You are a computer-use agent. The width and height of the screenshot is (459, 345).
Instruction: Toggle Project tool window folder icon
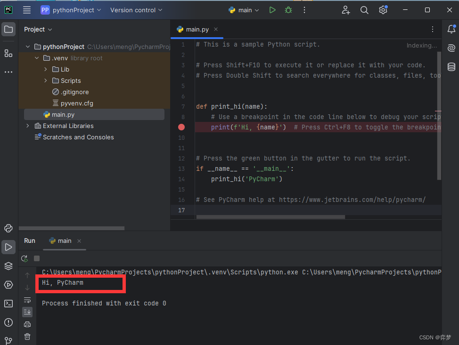tap(8, 29)
